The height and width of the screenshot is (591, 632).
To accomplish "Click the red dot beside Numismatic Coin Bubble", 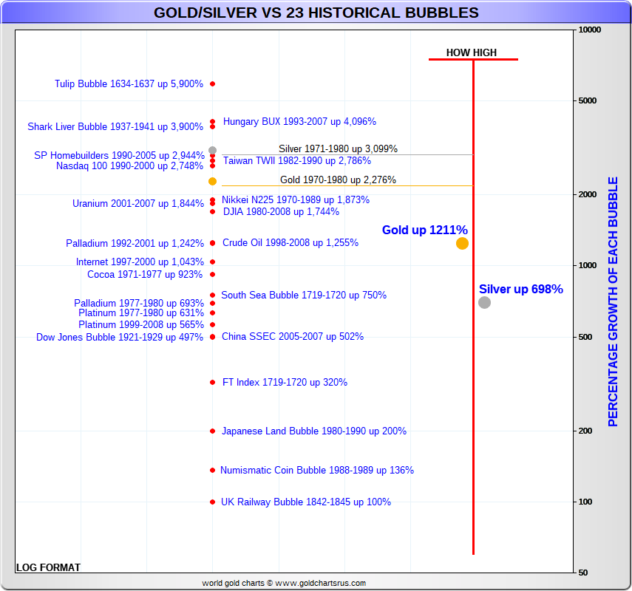I will click(x=212, y=470).
